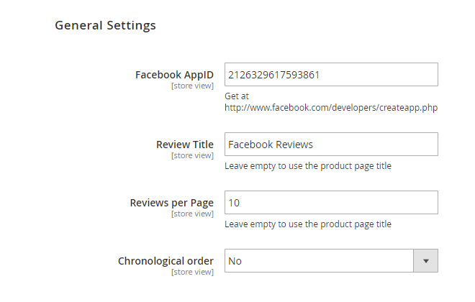Click the Chronological order label
This screenshot has height=302, width=475.
[x=166, y=261]
